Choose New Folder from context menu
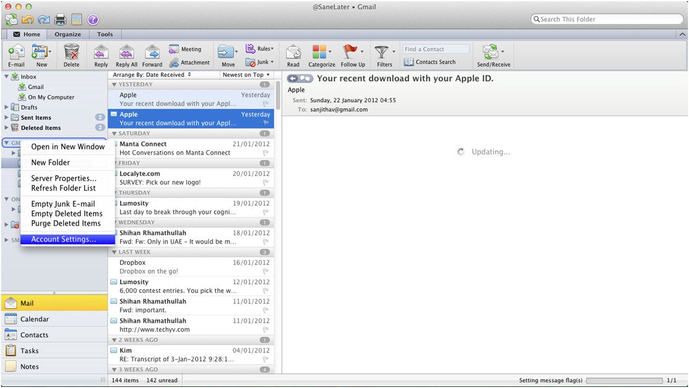This screenshot has height=388, width=689. point(68,163)
